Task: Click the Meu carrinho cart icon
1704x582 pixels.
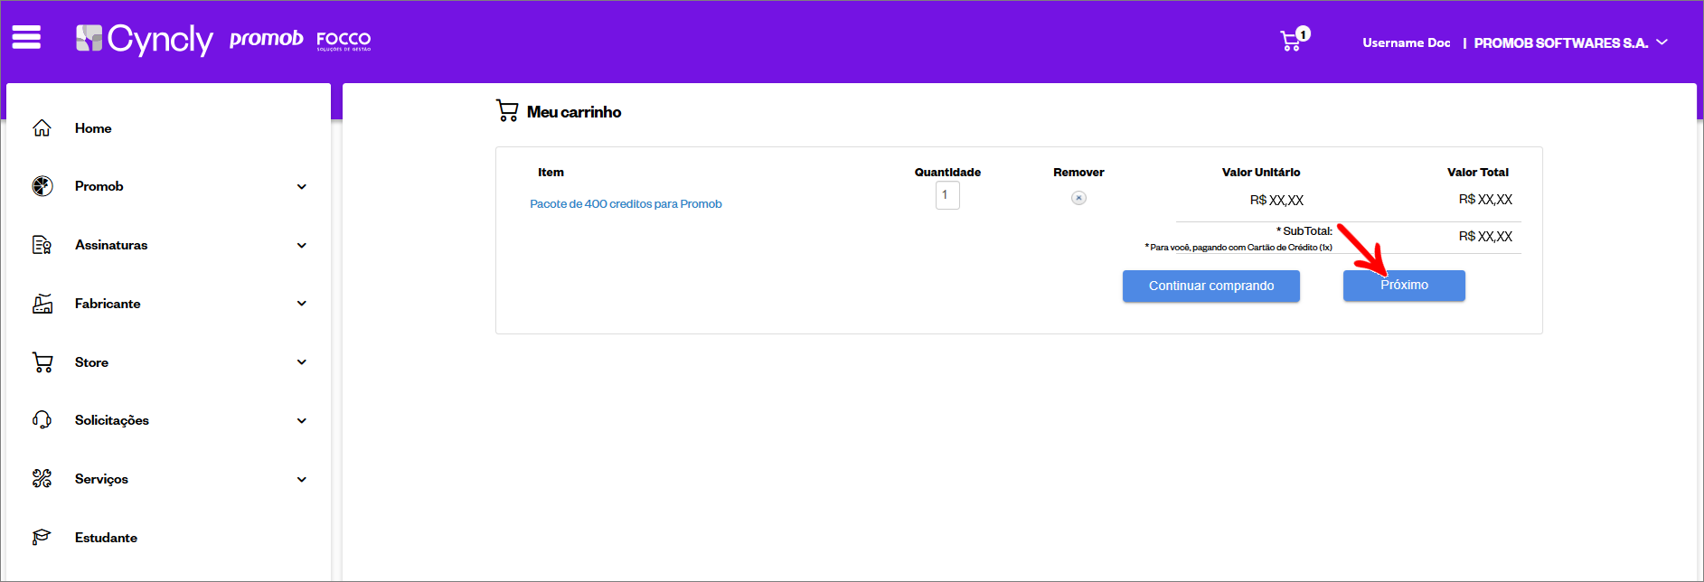Action: (507, 111)
